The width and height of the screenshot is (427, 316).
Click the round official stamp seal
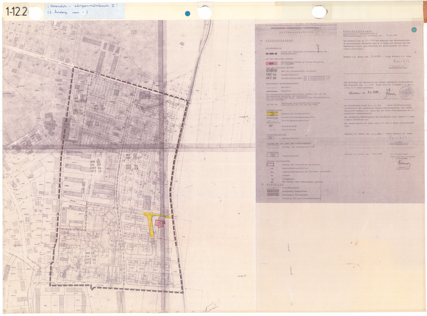407,93
